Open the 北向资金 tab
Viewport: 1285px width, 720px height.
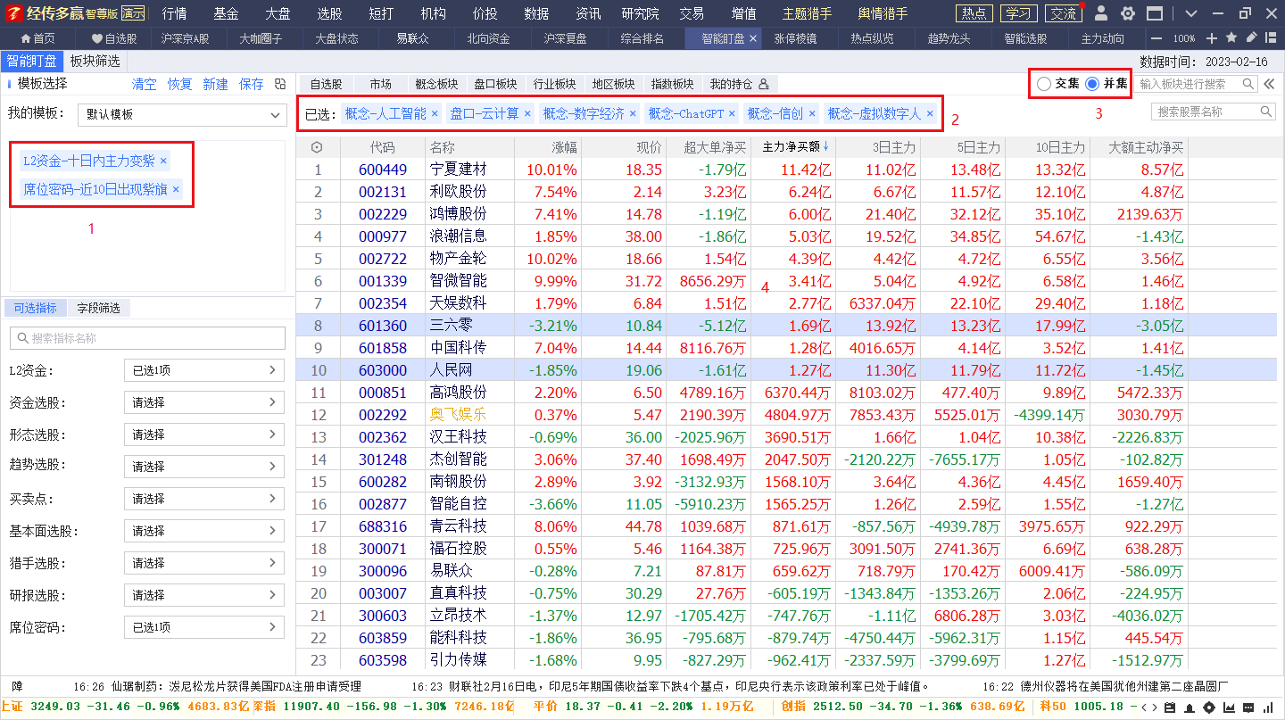(488, 38)
